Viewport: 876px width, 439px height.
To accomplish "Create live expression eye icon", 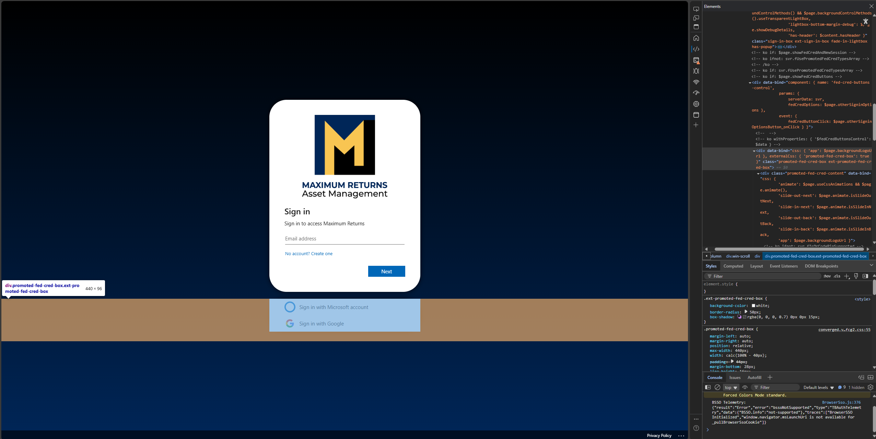I will (745, 387).
